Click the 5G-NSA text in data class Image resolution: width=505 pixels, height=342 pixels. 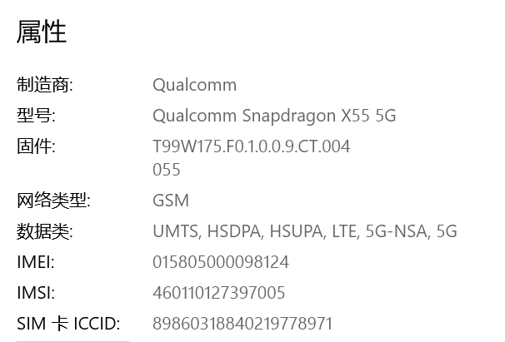pyautogui.click(x=396, y=231)
